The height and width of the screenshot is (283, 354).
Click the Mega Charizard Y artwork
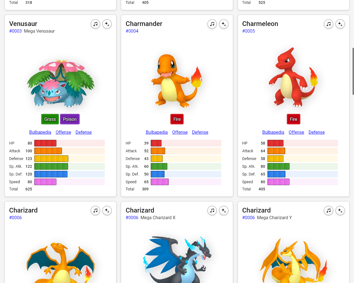pyautogui.click(x=293, y=260)
